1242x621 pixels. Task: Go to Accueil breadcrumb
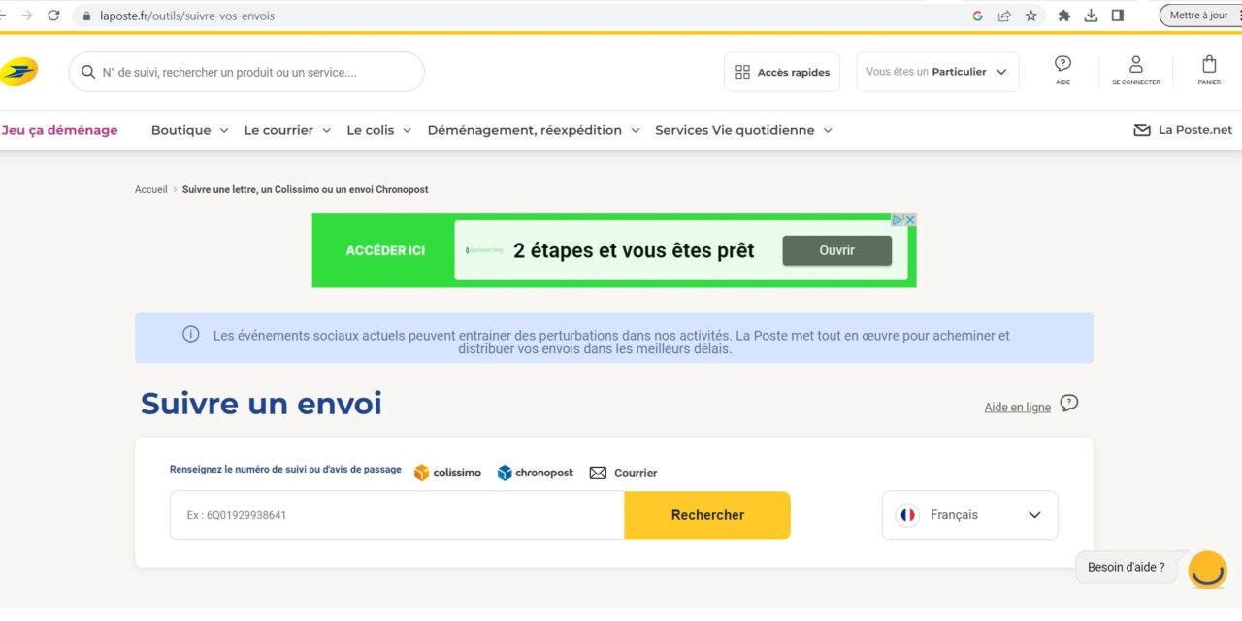tap(151, 189)
